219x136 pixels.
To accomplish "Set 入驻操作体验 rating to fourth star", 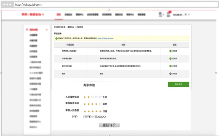I will tap(96, 97).
